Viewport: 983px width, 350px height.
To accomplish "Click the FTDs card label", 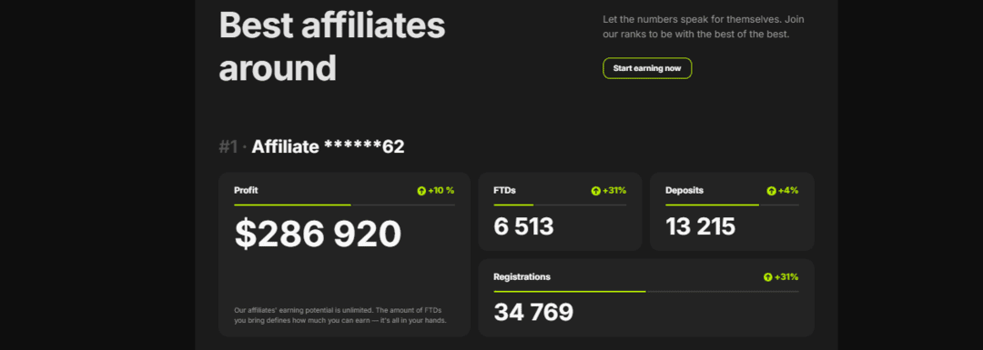I will pyautogui.click(x=504, y=190).
